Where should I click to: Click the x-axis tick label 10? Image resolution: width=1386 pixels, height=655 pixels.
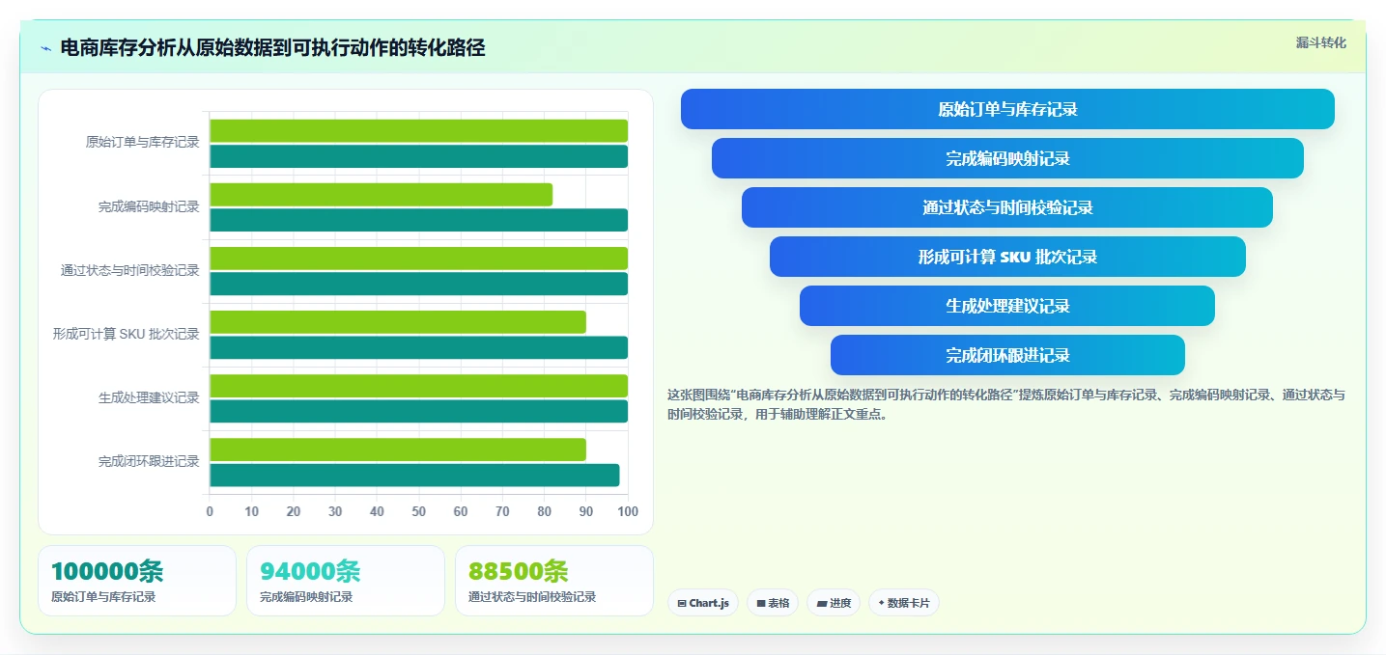tap(251, 512)
